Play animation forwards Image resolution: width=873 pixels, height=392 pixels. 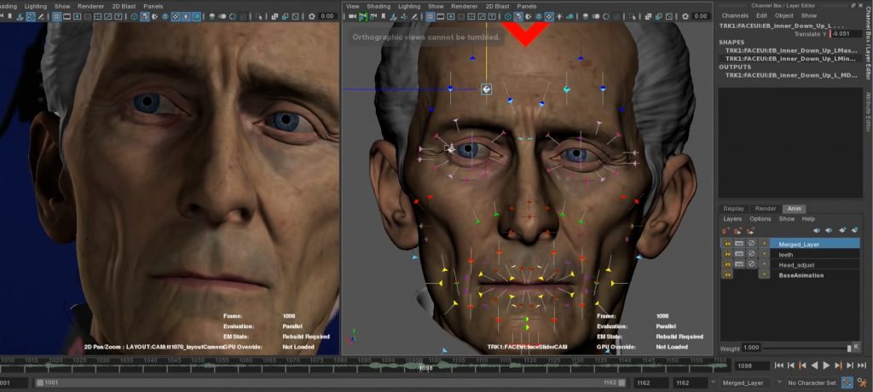(826, 366)
